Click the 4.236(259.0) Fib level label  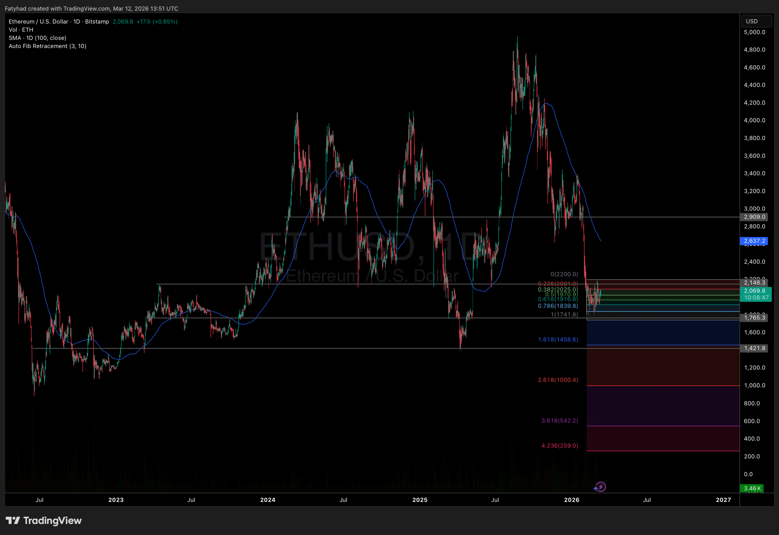pyautogui.click(x=560, y=446)
